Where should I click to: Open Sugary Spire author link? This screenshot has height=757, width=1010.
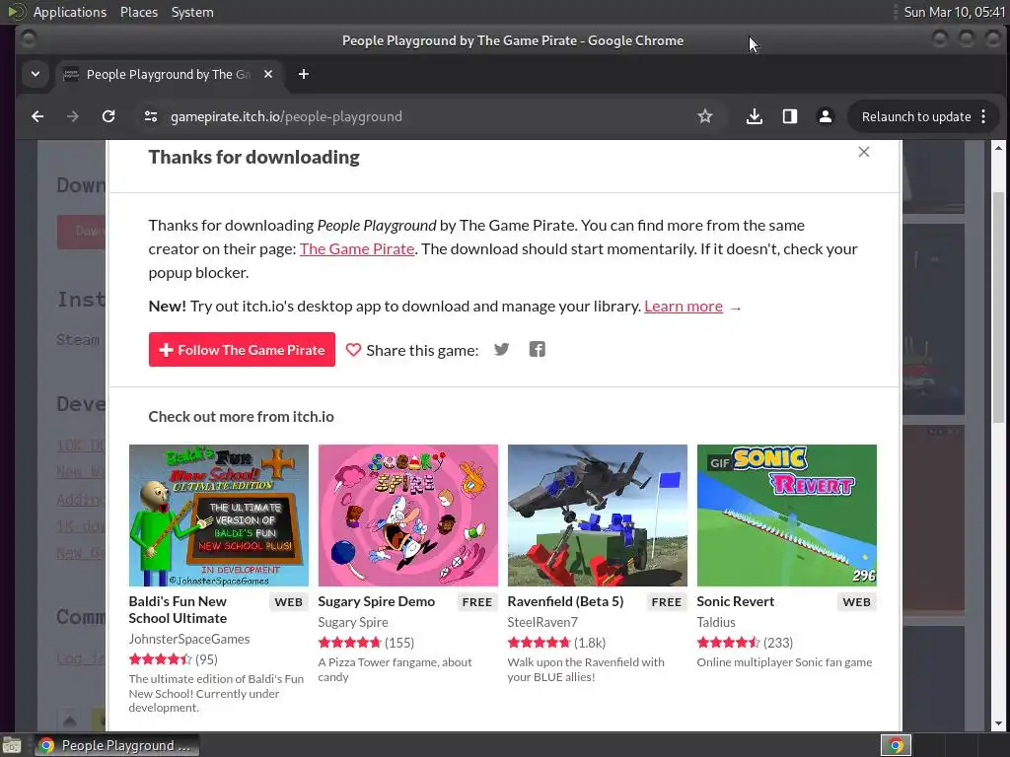tap(353, 623)
